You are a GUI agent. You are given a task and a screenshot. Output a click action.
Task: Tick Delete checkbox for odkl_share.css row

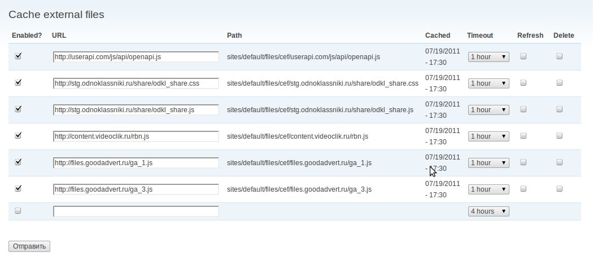[x=559, y=83]
